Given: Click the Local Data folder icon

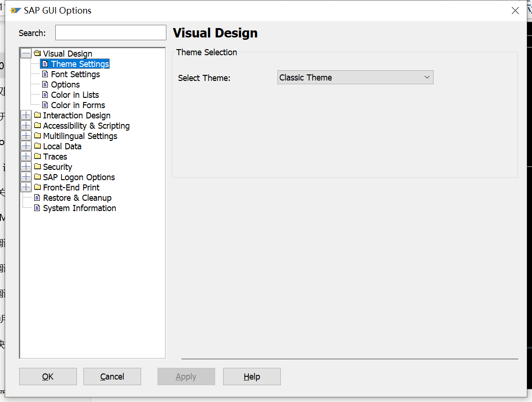Looking at the screenshot, I should point(37,146).
